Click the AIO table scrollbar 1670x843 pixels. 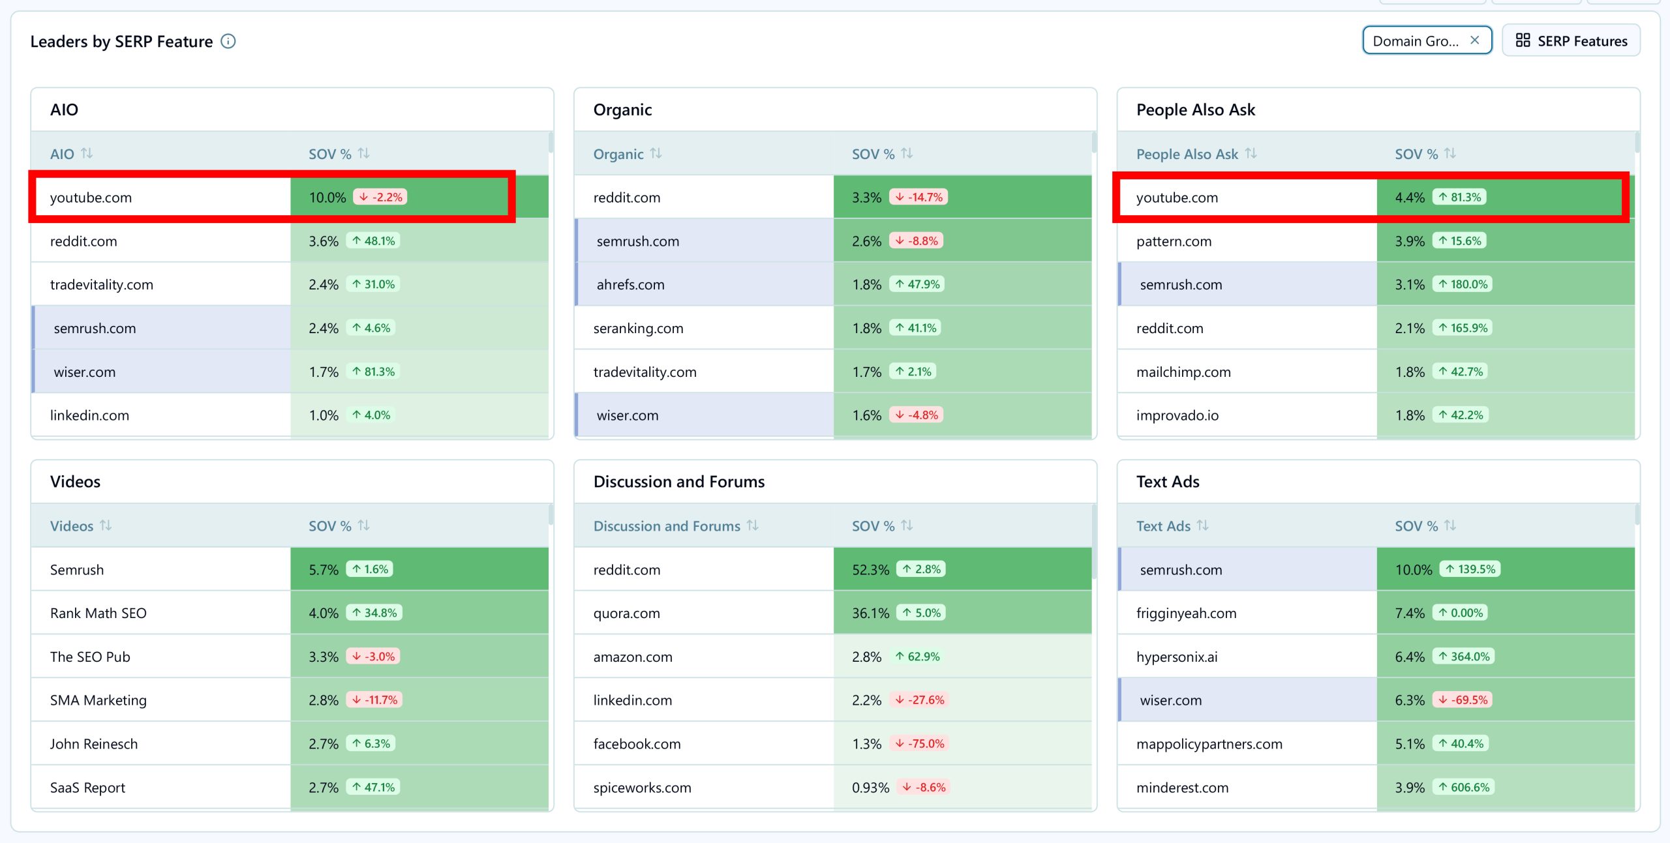551,142
